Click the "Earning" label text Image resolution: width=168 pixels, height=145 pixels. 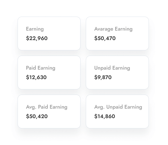[x=35, y=29]
